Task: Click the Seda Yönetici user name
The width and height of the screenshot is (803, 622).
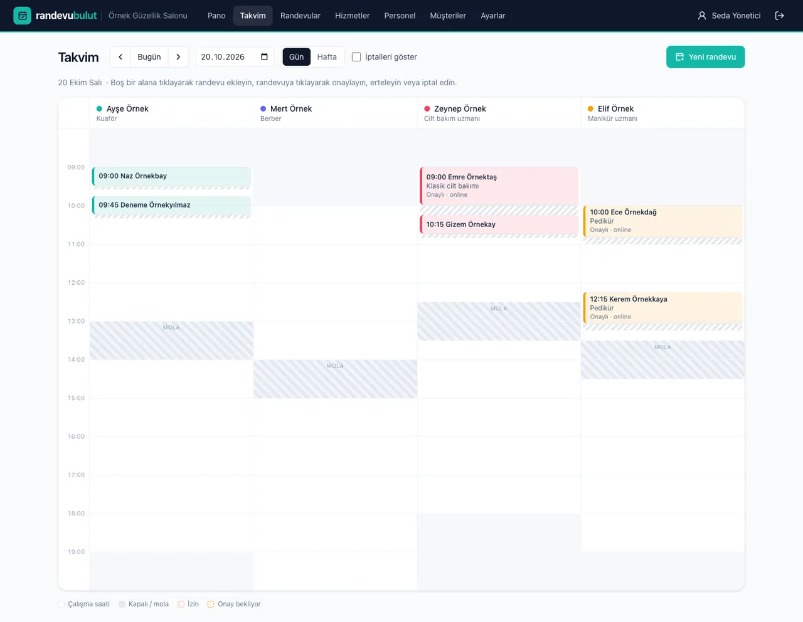Action: (x=736, y=16)
